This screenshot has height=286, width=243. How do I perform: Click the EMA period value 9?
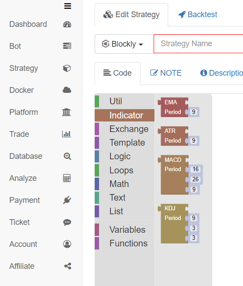pyautogui.click(x=194, y=112)
